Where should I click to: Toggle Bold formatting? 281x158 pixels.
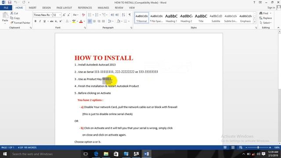pyautogui.click(x=36, y=21)
